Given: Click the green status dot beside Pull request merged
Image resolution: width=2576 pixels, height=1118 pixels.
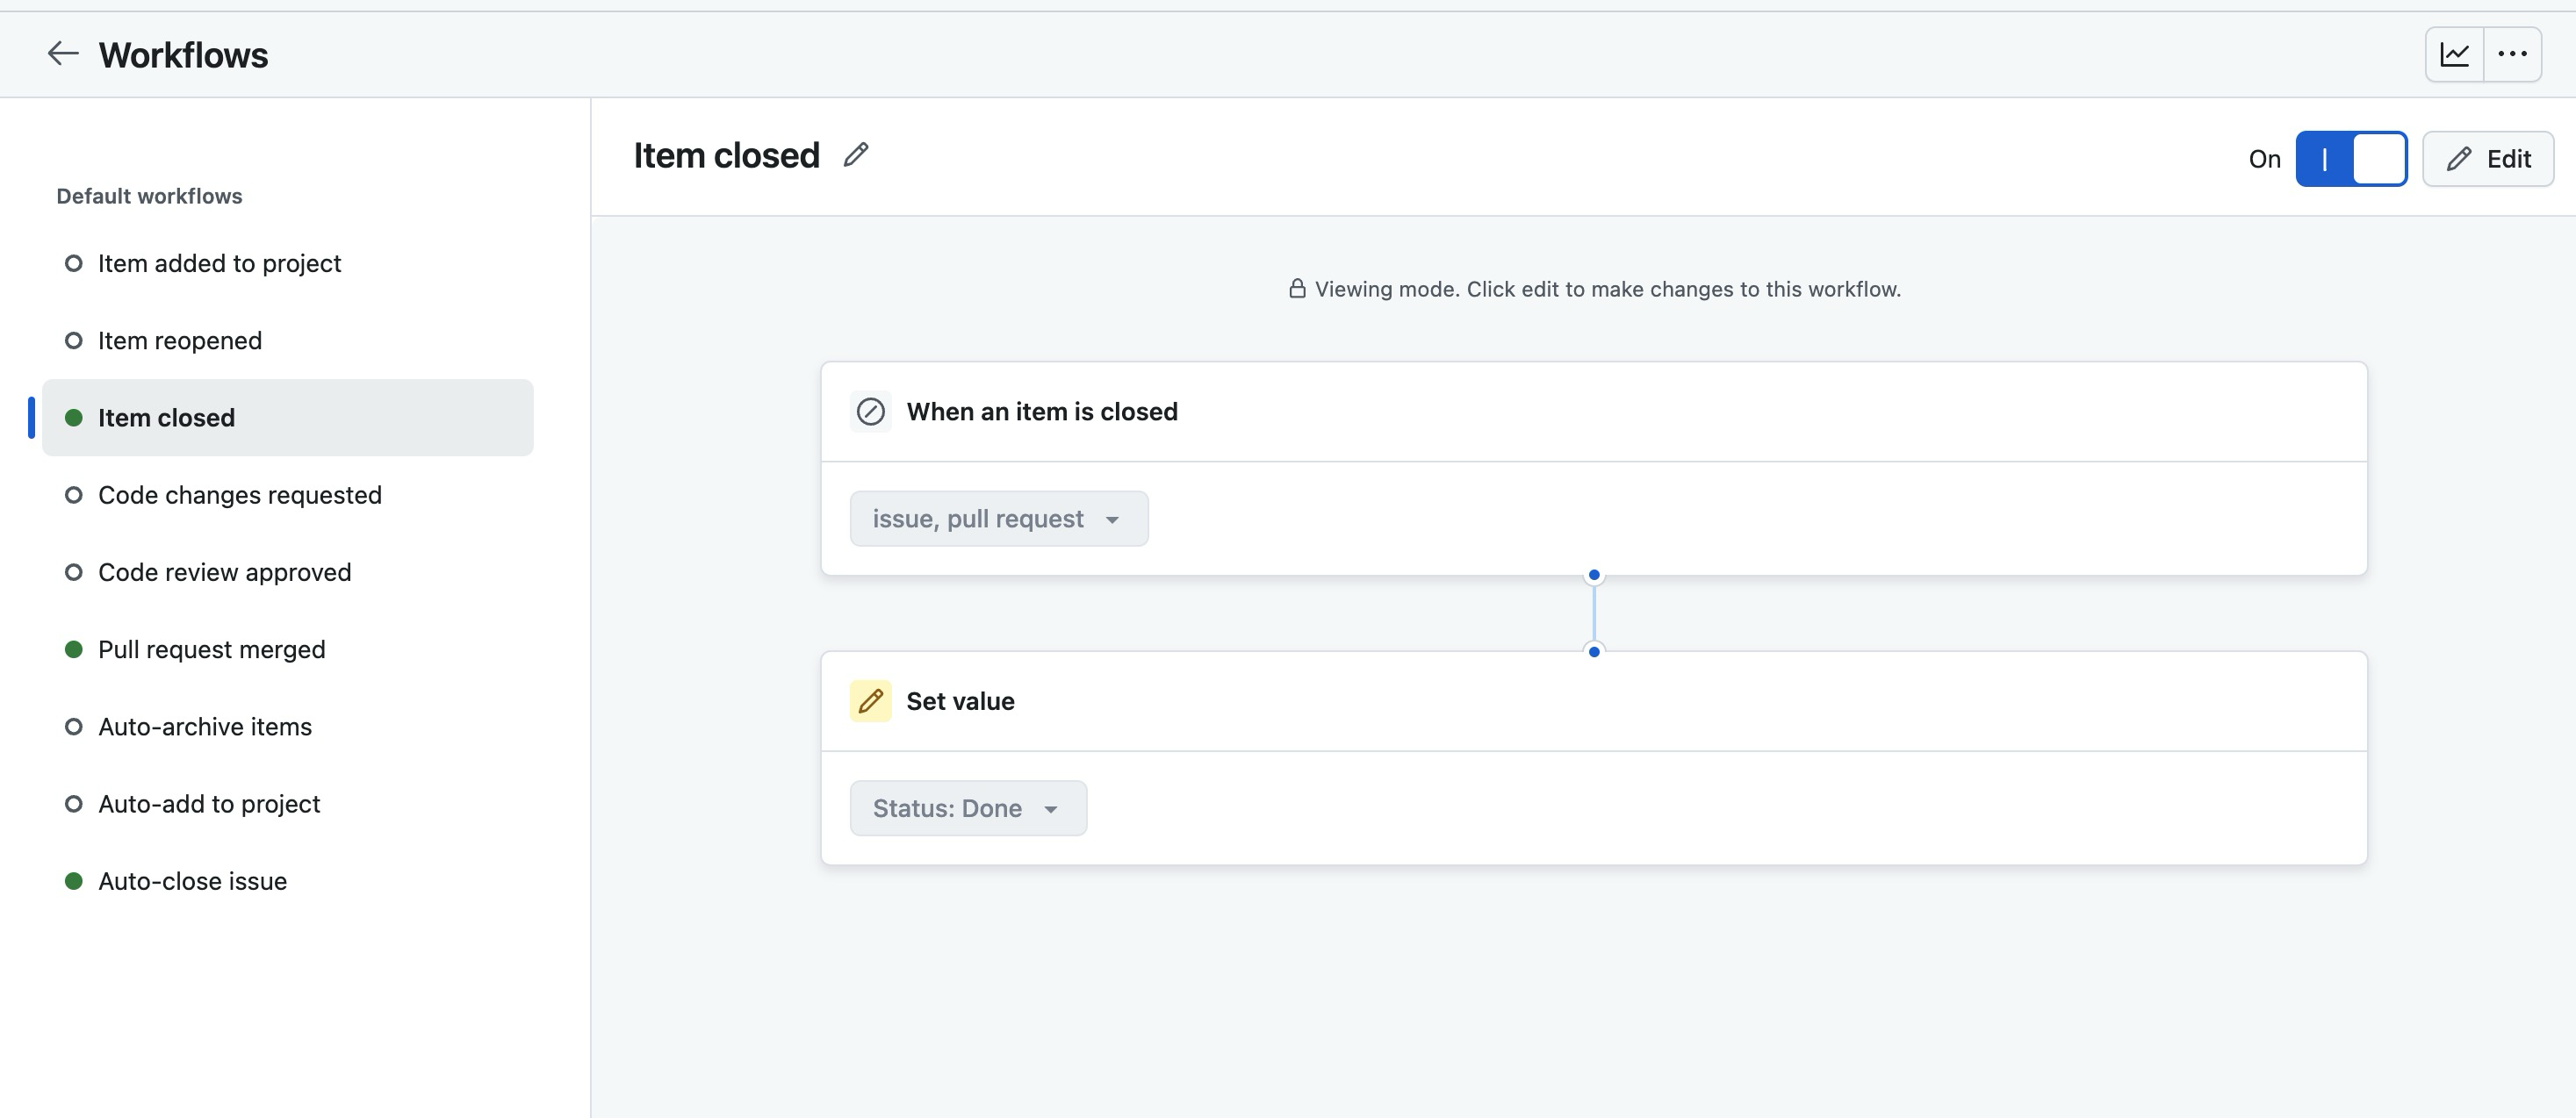Looking at the screenshot, I should point(73,649).
